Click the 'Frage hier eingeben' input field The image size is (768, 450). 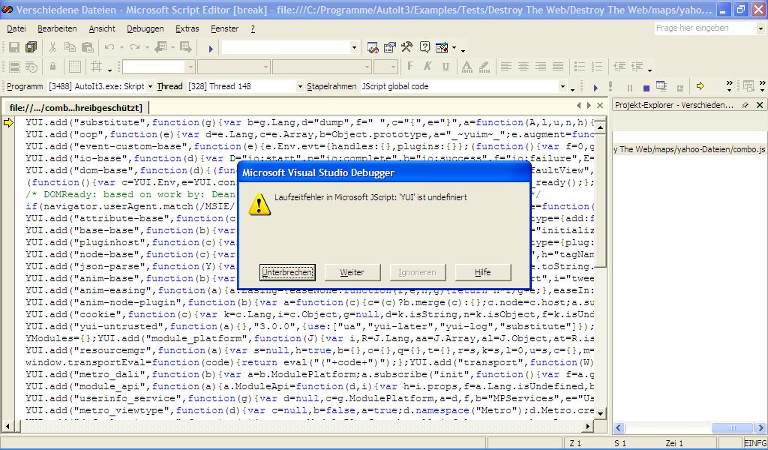(x=703, y=28)
